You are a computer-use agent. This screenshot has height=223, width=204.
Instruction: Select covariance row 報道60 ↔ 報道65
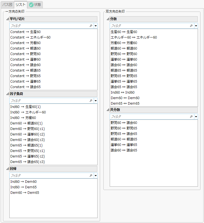(154, 139)
